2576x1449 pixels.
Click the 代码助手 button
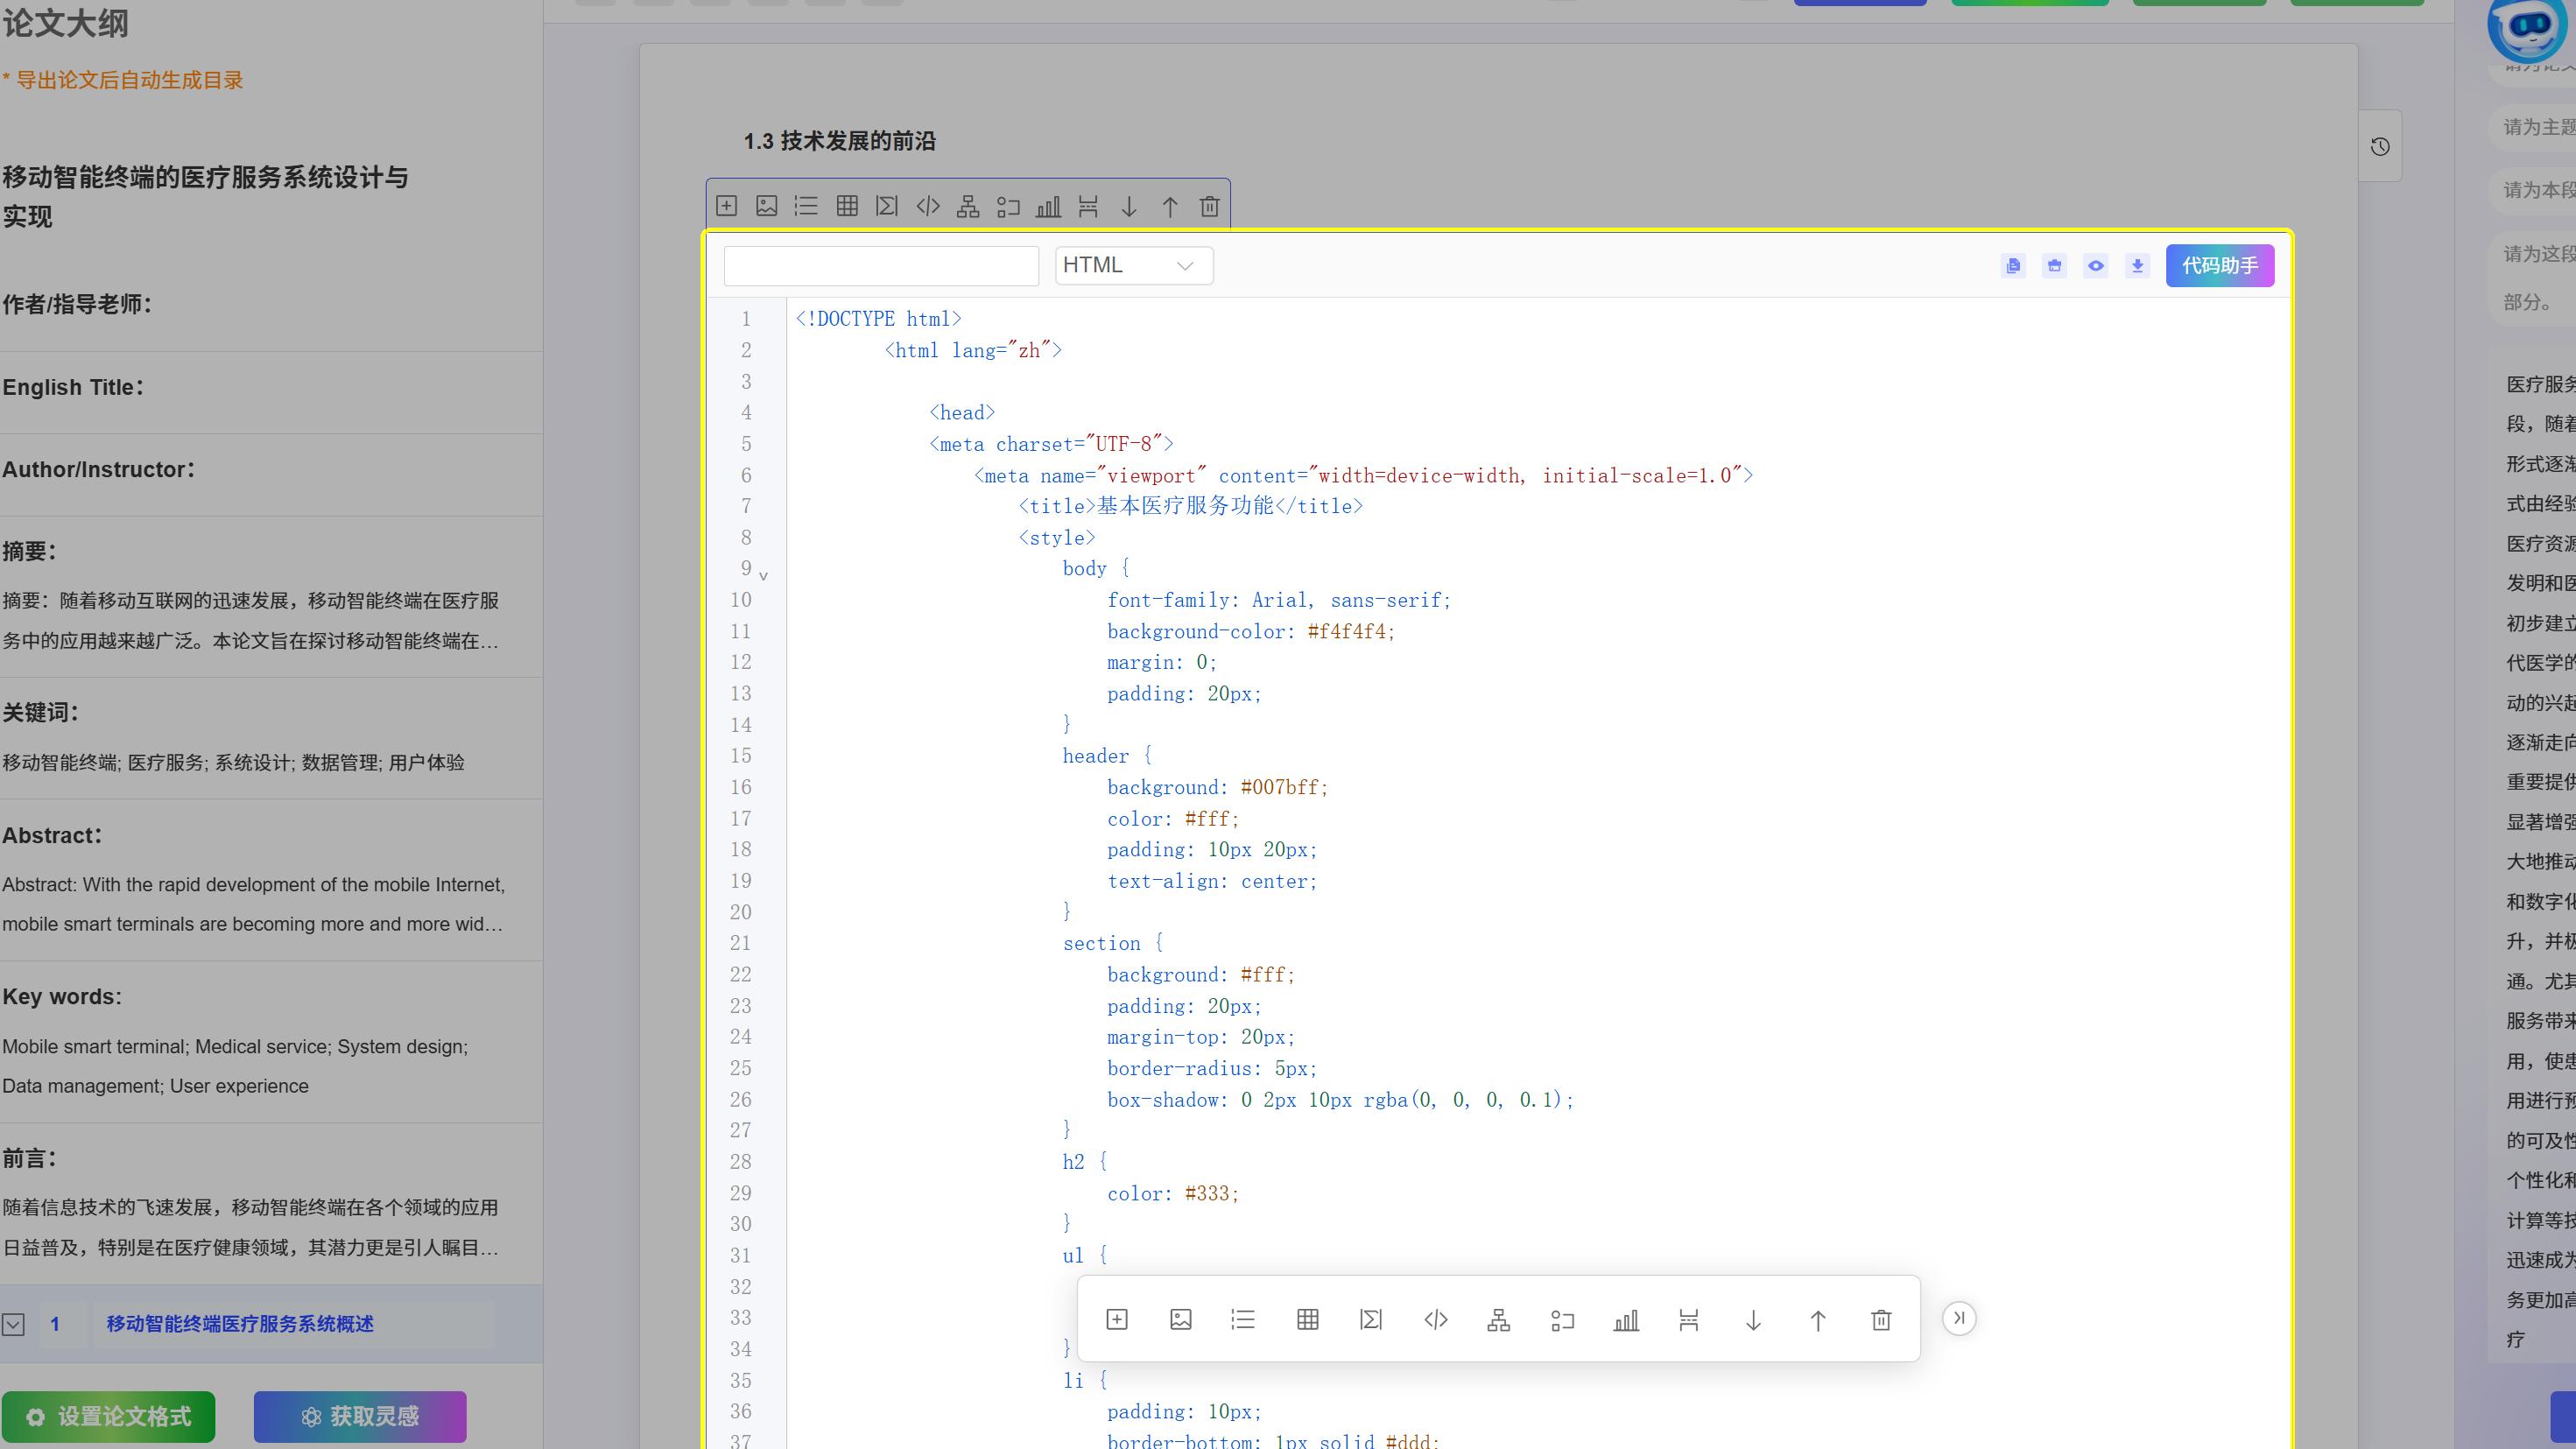(x=2219, y=266)
